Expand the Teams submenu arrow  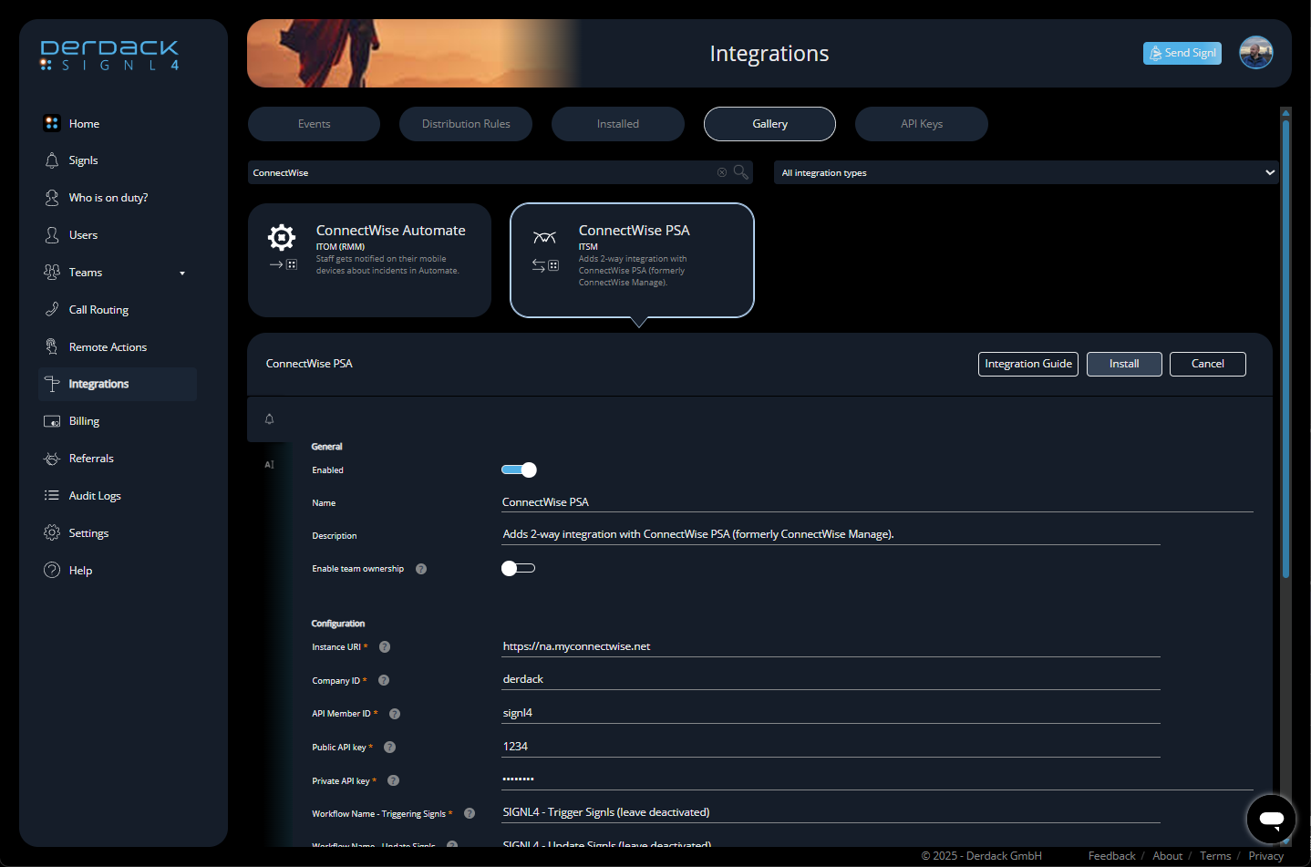tap(182, 274)
